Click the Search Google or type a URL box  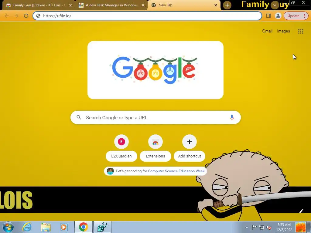(x=155, y=117)
